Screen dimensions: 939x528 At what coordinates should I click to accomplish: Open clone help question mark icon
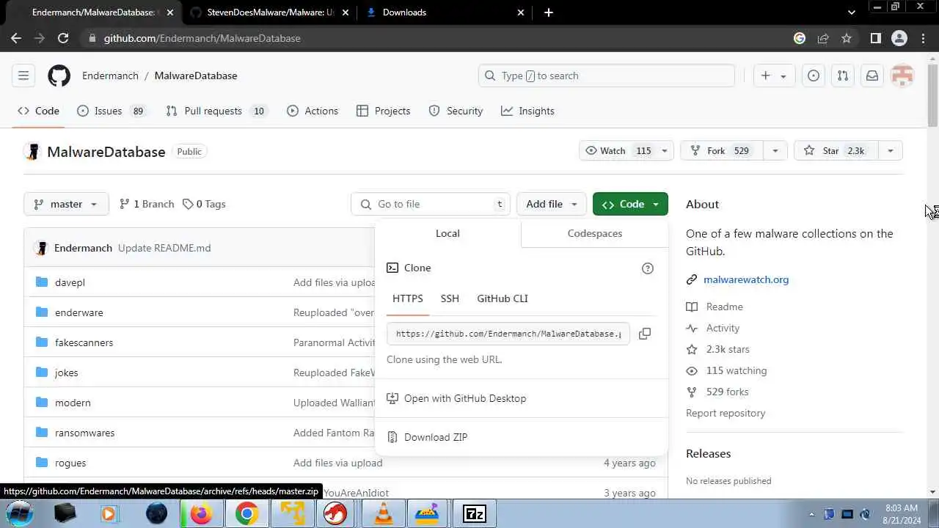tap(648, 268)
